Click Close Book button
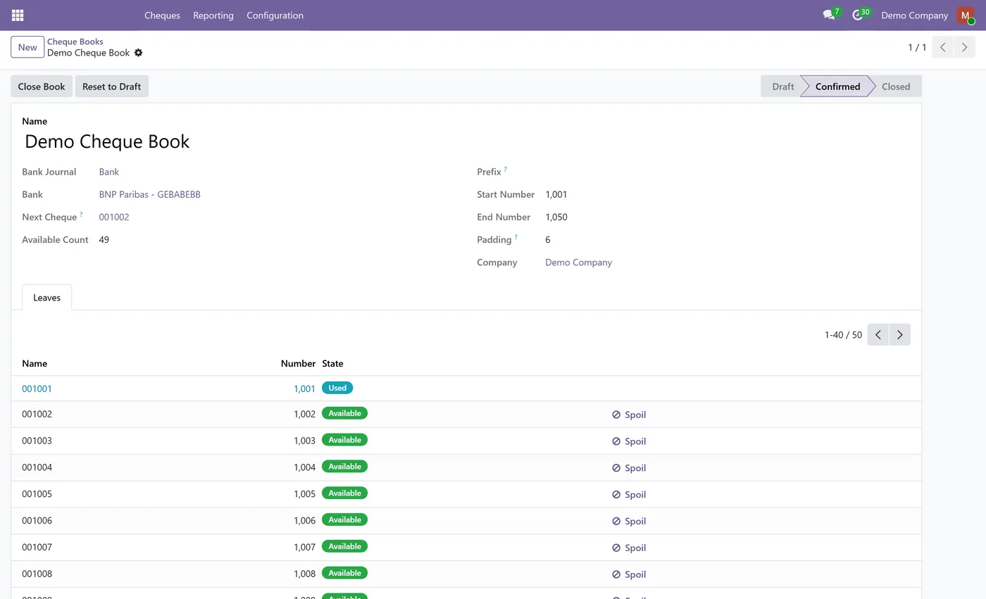 point(42,87)
